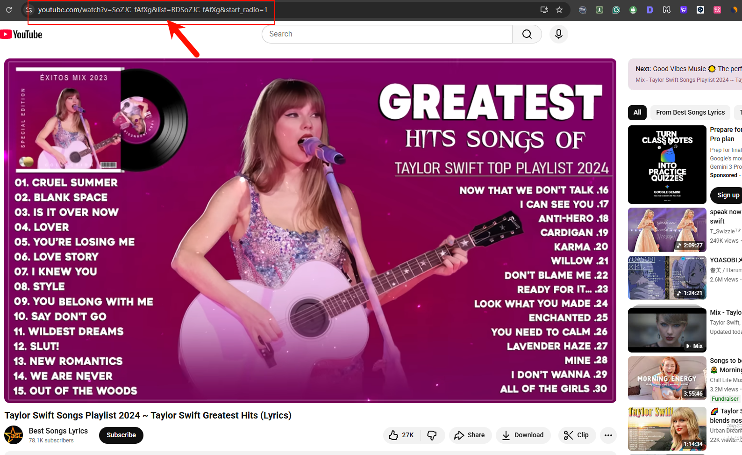This screenshot has width=742, height=455.
Task: Click the video title Taylor Swift Songs Playlist 2024
Action: click(148, 415)
